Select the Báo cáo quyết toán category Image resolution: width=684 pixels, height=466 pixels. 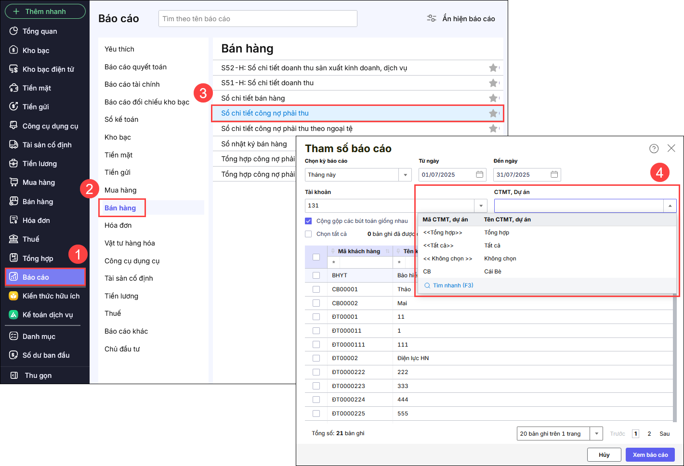pyautogui.click(x=135, y=67)
